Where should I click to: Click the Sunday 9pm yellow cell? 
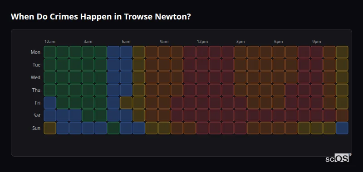[x=317, y=128]
